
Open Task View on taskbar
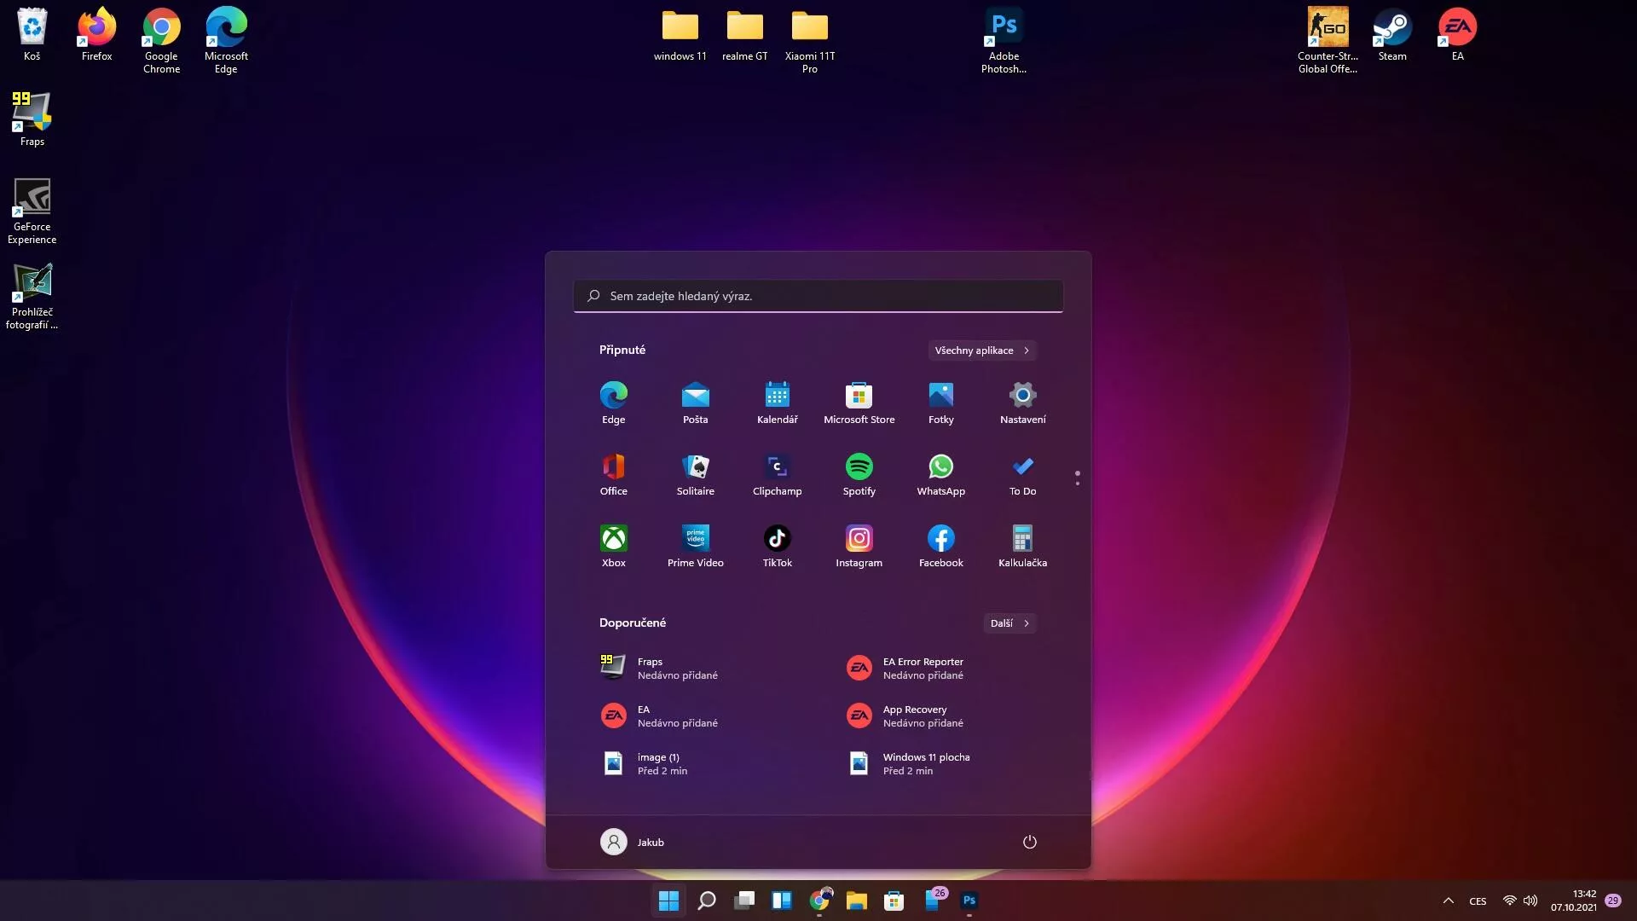coord(743,901)
